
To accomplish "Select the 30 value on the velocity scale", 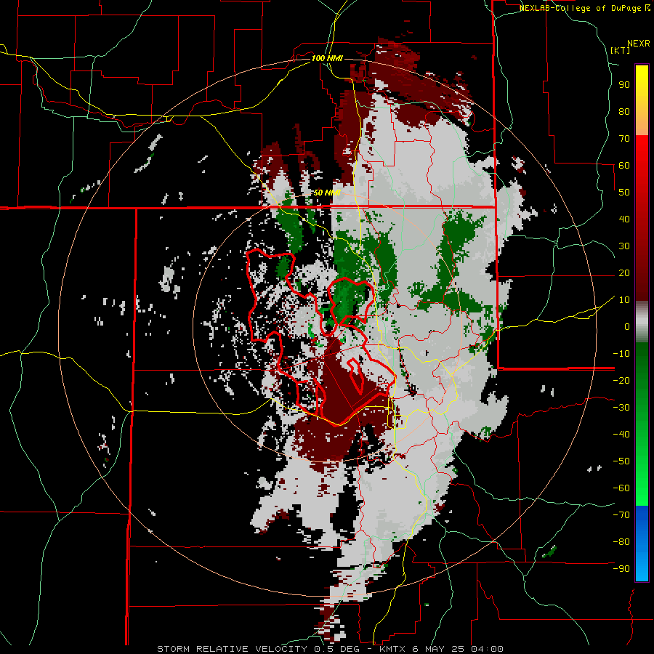I will click(x=624, y=246).
